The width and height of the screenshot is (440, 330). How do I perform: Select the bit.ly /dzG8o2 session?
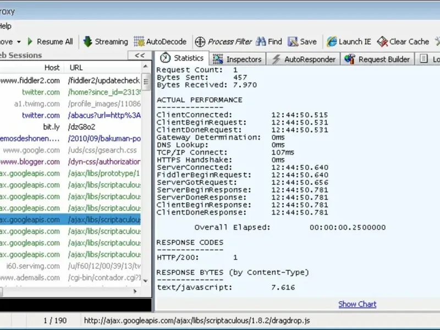tap(70, 127)
